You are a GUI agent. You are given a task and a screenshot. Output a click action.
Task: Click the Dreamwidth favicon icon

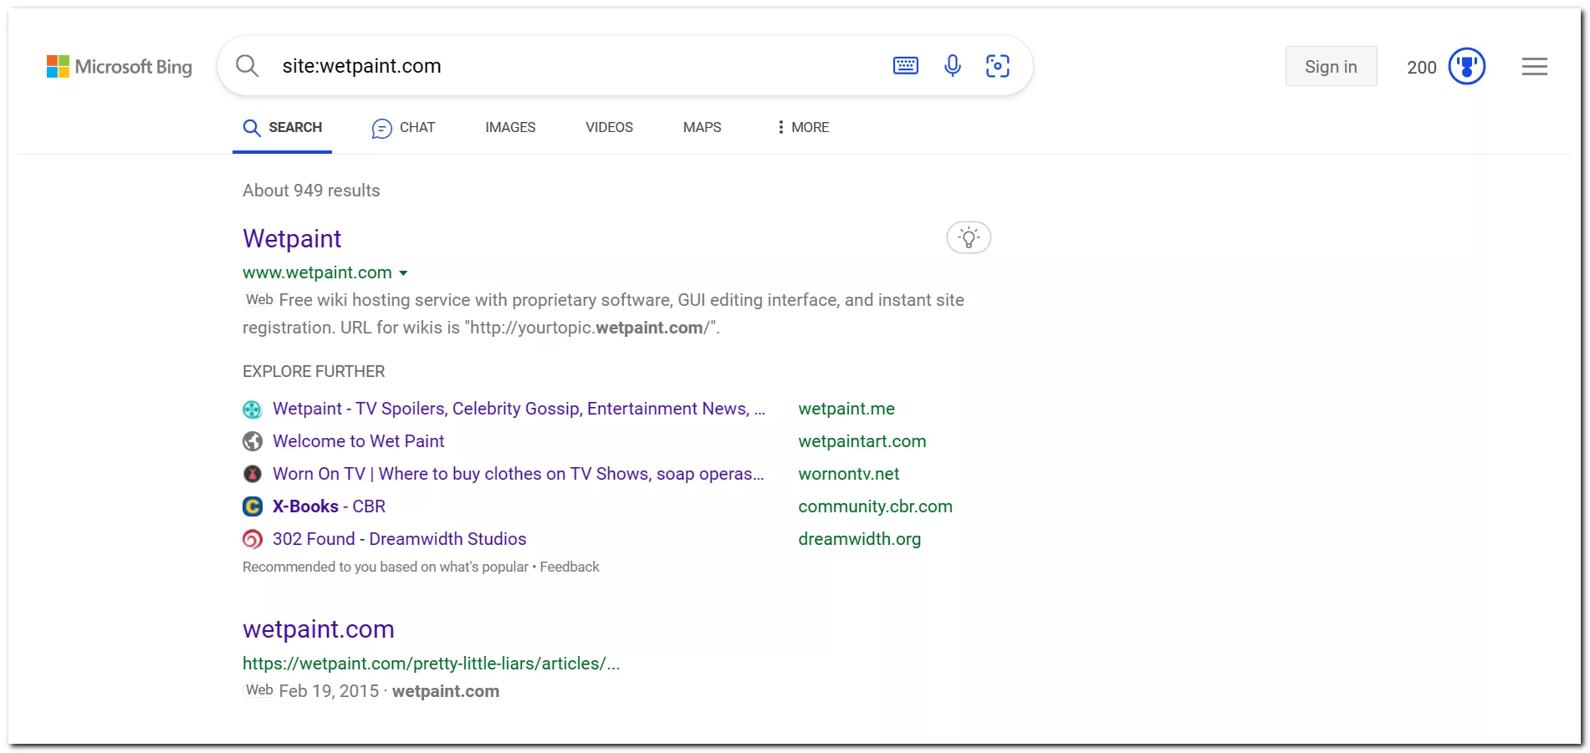point(252,539)
